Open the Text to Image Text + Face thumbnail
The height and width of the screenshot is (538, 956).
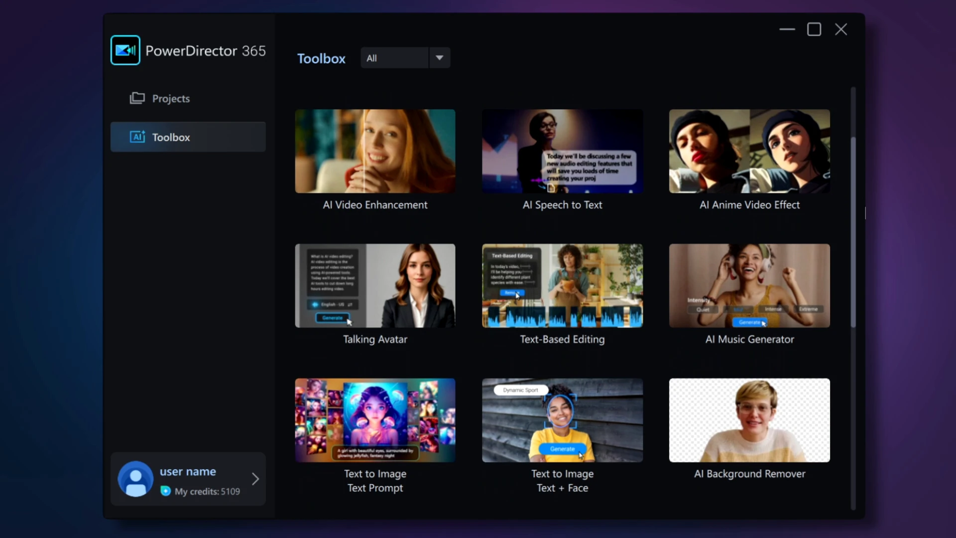click(562, 420)
